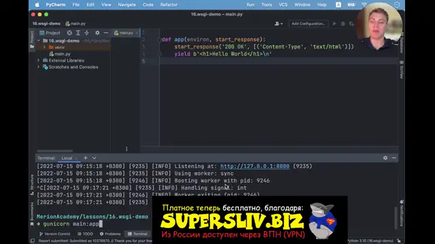Select the Local terminal tab
This screenshot has width=435, height=244.
(67, 158)
